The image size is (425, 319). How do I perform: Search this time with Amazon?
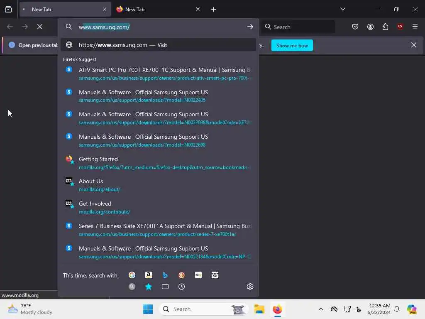[x=149, y=275]
